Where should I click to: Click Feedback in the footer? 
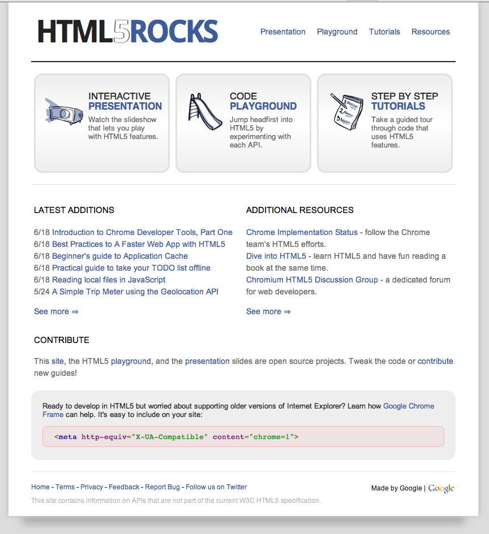click(124, 487)
